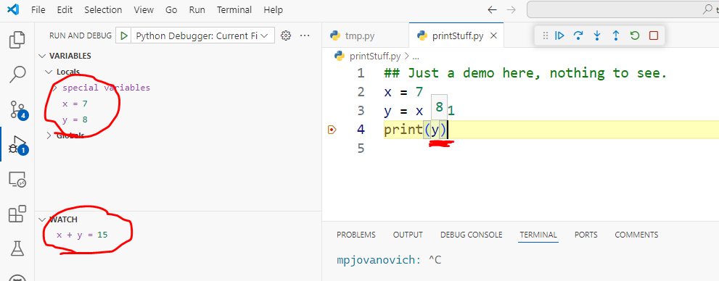Viewport: 719px width, 281px height.
Task: Open the Testing flask view
Action: (x=17, y=248)
